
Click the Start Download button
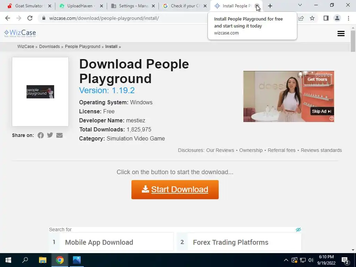pos(175,189)
